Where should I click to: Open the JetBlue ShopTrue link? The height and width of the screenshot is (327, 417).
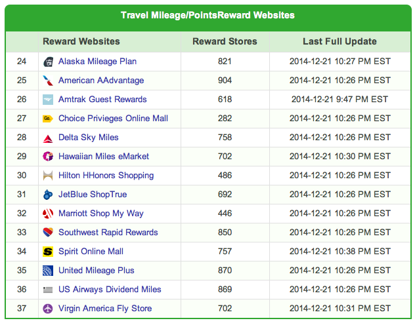point(93,195)
